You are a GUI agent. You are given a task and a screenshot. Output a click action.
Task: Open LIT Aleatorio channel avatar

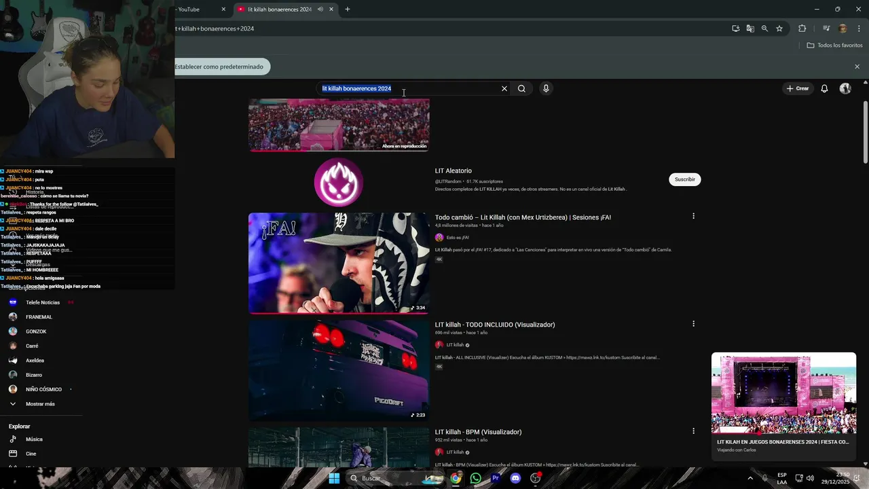pos(339,182)
